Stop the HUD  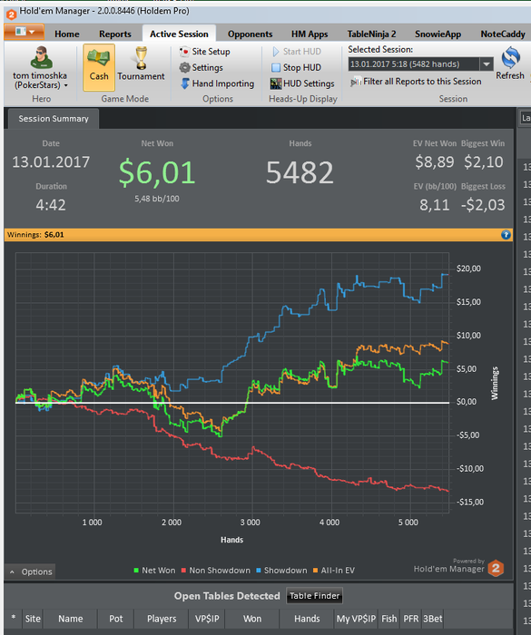click(x=297, y=67)
